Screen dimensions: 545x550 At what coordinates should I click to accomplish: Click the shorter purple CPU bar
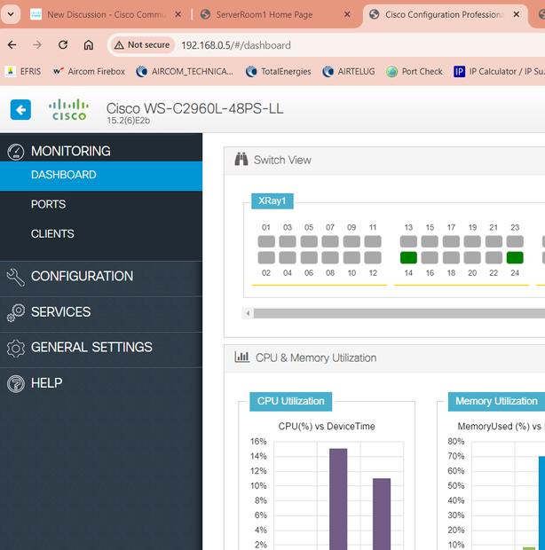point(382,514)
